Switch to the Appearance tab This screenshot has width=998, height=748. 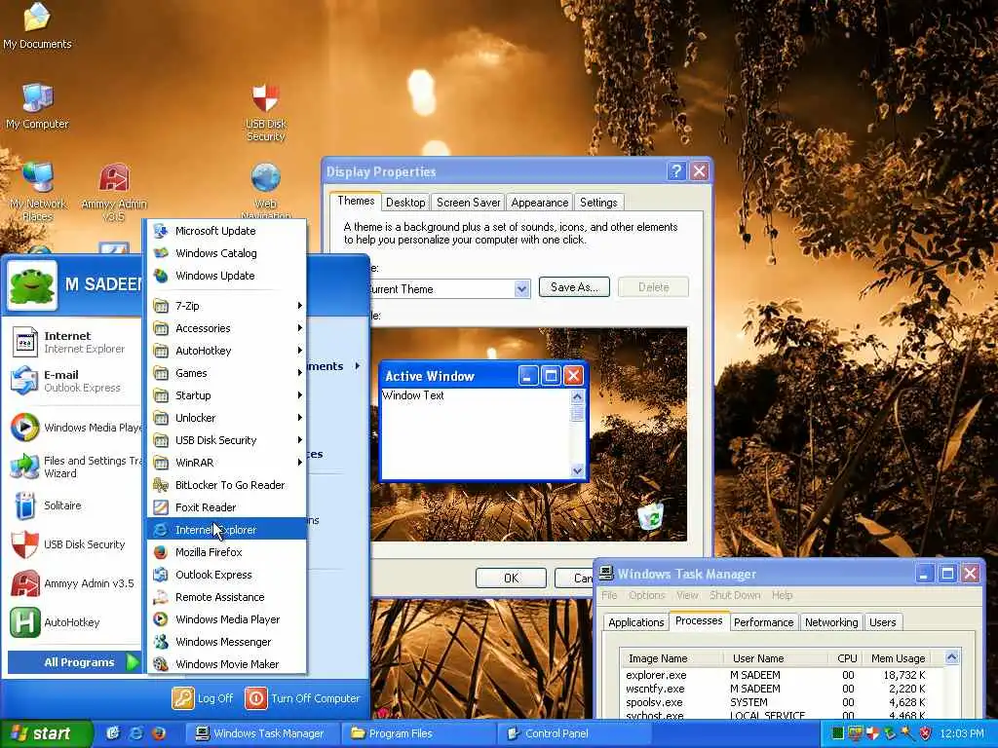point(539,203)
